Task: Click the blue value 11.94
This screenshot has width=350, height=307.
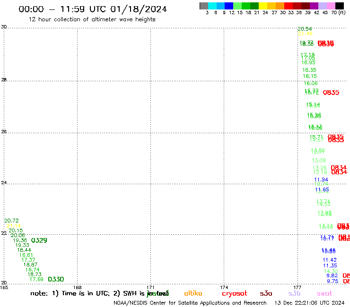Action: point(321,179)
